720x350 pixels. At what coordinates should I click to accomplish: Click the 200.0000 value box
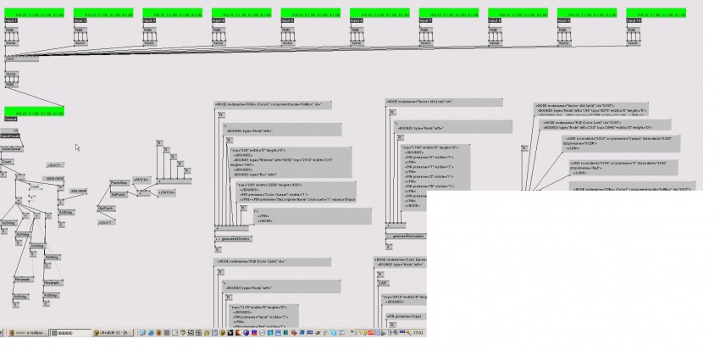pos(79,192)
